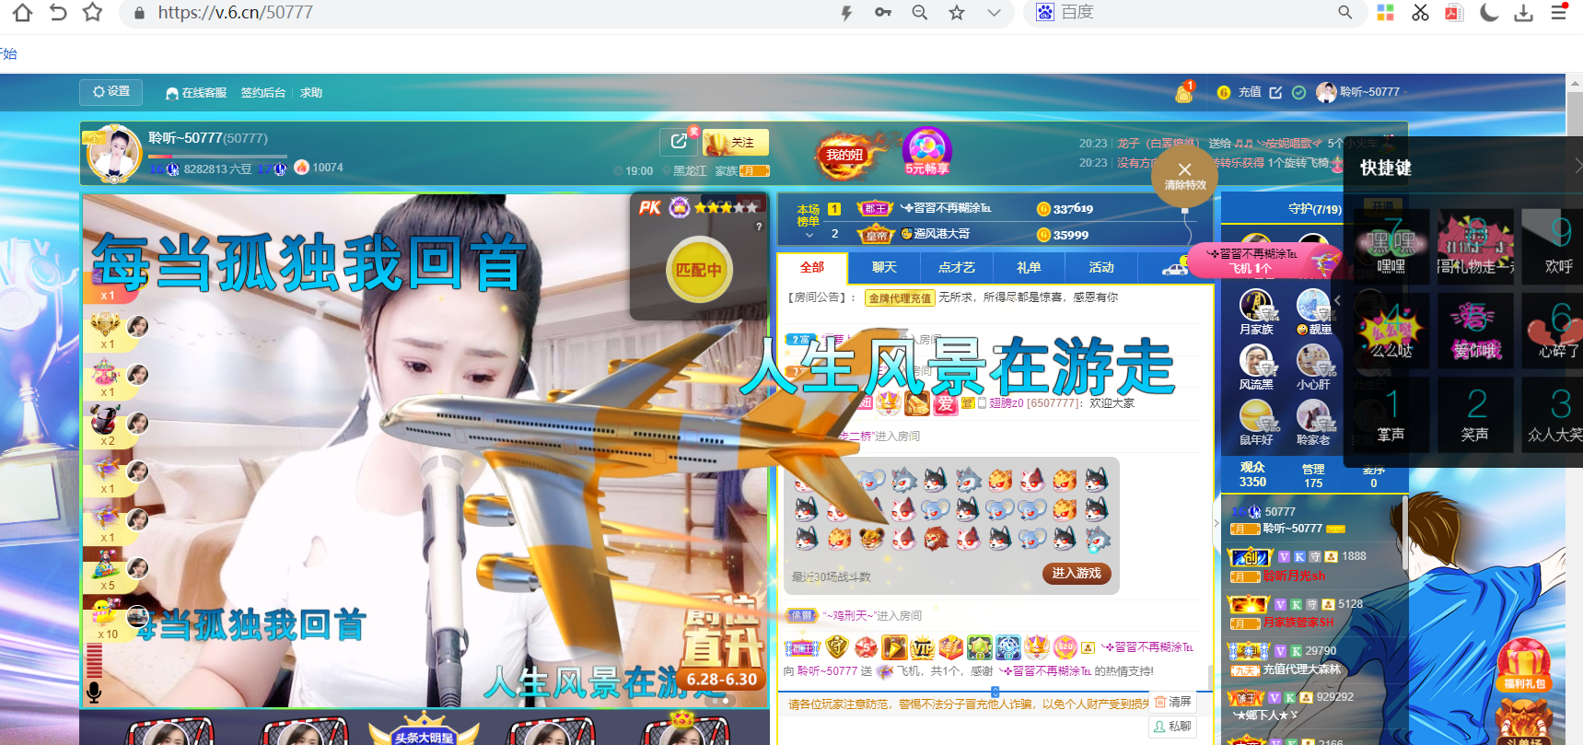The image size is (1583, 745).
Task: Open the 活动 activities tab
Action: coord(1101,267)
